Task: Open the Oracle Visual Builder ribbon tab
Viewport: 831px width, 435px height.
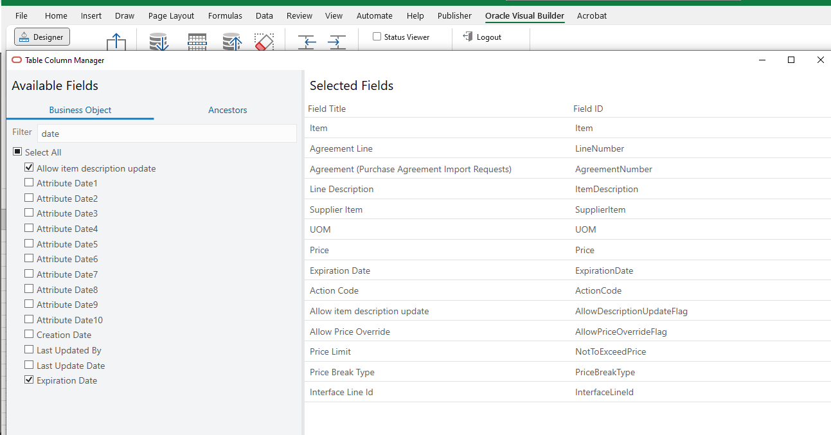Action: click(524, 15)
